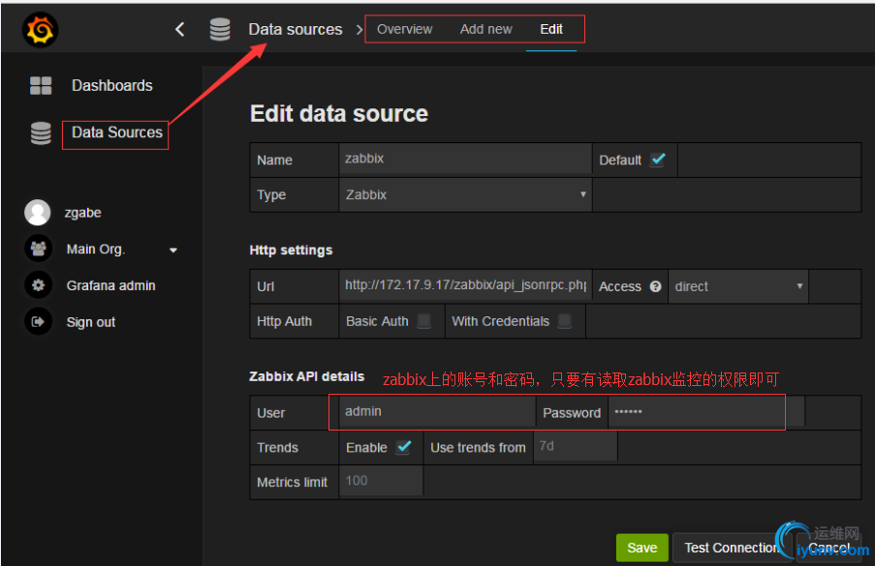Click the Name input field containing zabbix
Image resolution: width=875 pixels, height=566 pixels.
(x=465, y=159)
